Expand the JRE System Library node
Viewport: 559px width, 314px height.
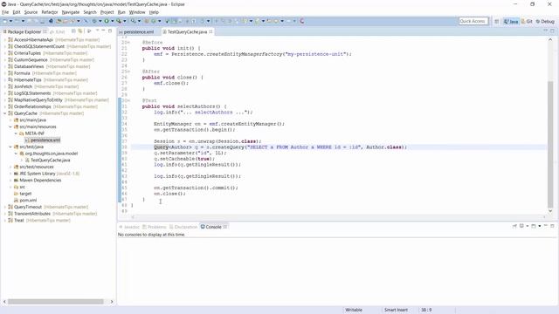(10, 174)
